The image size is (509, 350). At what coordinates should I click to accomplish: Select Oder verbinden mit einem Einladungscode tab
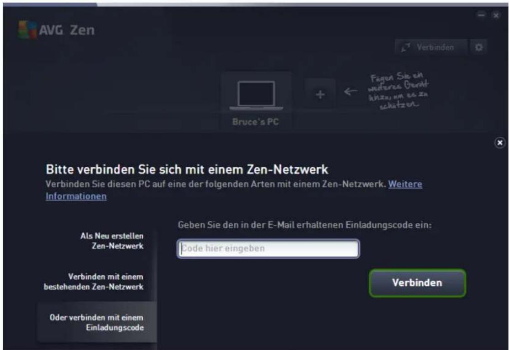[x=97, y=322]
